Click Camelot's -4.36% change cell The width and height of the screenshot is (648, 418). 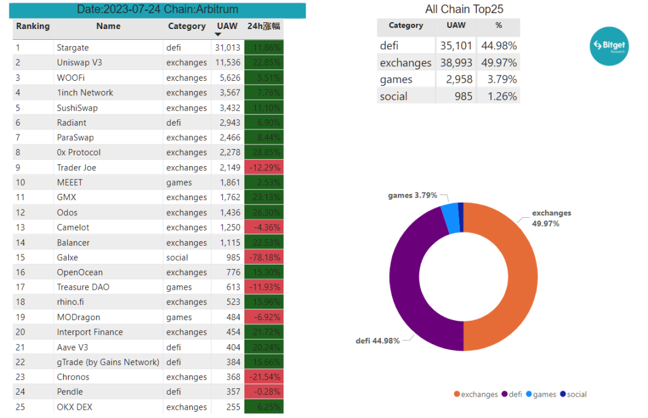[x=264, y=227]
